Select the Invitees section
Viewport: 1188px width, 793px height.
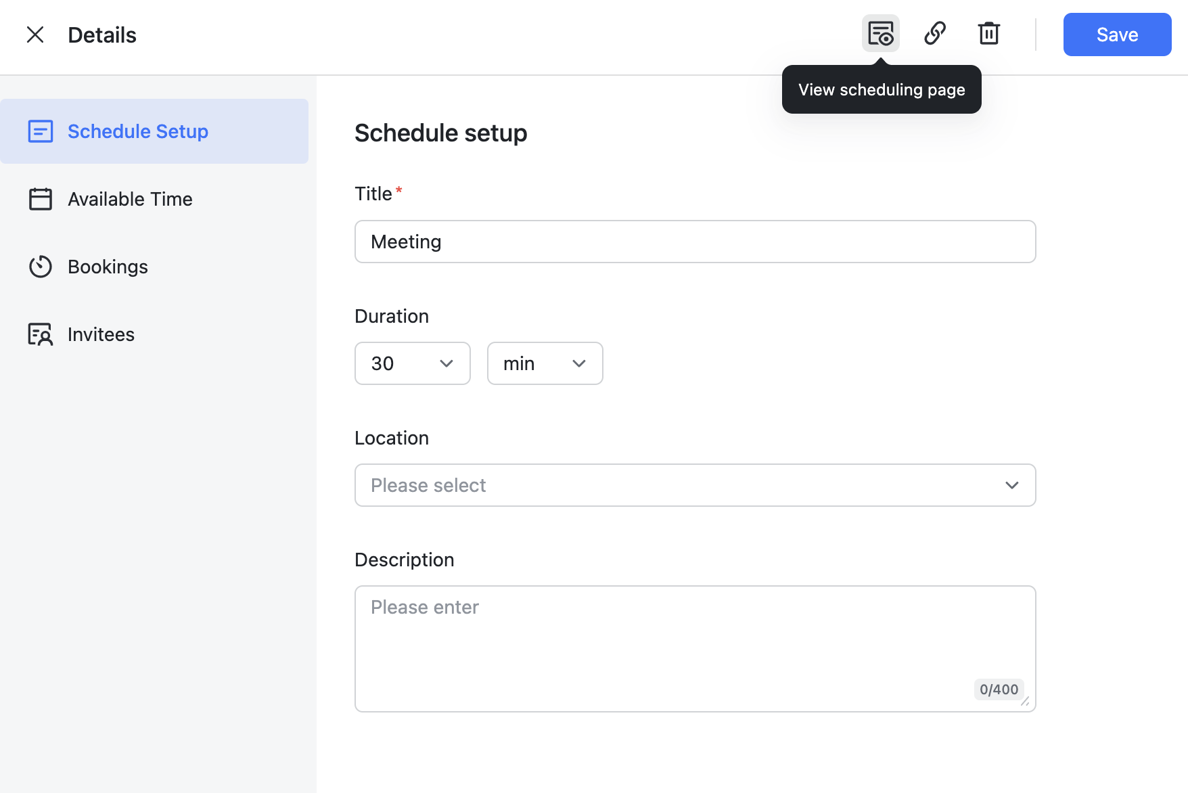(101, 334)
